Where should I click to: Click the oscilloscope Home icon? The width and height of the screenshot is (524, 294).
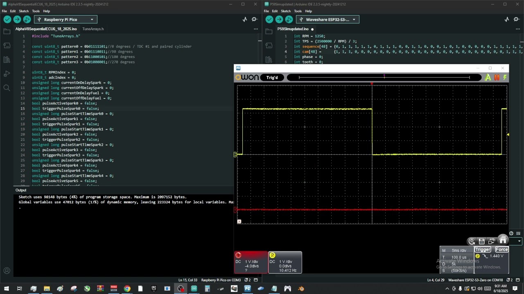(503, 241)
